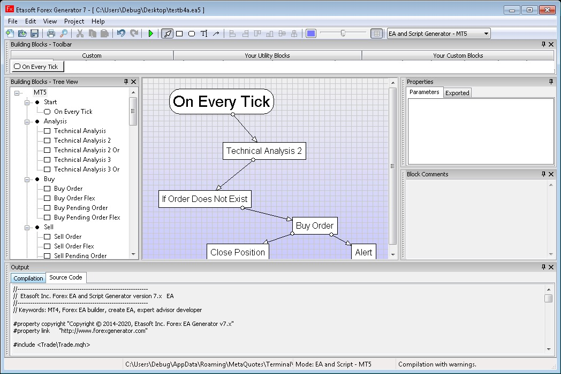The height and width of the screenshot is (374, 561).
Task: Collapse the Analysis tree node
Action: click(x=27, y=121)
